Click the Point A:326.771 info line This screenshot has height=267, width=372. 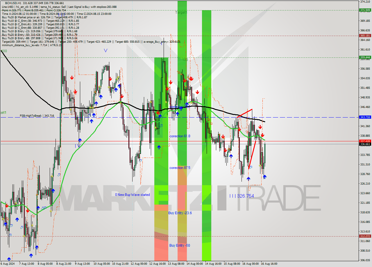click(34, 10)
